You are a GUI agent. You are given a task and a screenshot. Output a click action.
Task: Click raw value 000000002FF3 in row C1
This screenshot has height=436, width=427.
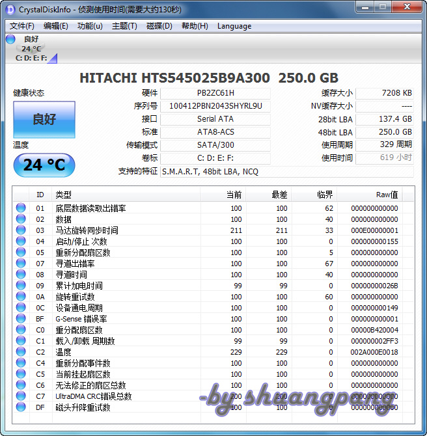point(374,341)
